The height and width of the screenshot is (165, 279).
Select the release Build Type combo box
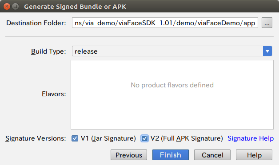click(172, 51)
